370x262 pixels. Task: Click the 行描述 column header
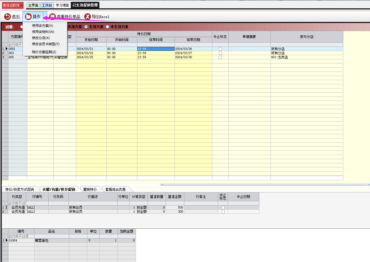(x=93, y=197)
